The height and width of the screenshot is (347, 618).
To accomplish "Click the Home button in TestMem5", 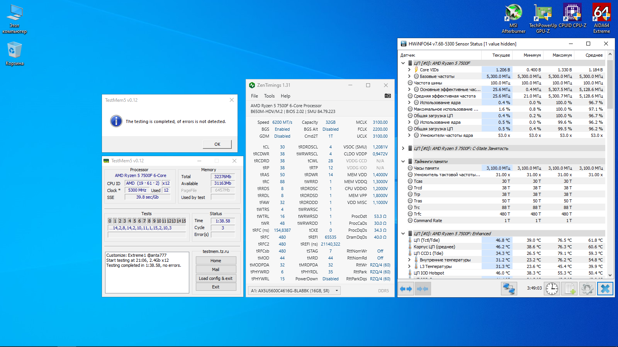I will click(x=216, y=261).
